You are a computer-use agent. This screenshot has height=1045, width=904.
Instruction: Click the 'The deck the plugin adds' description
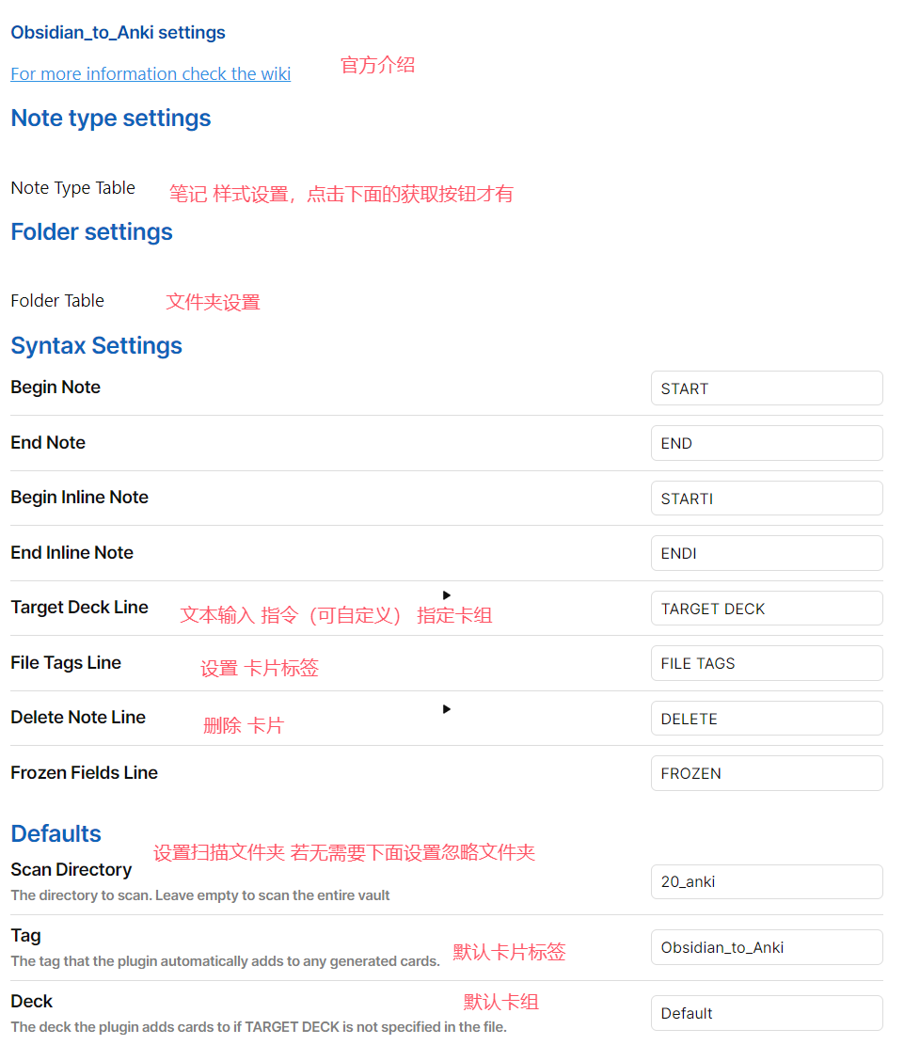click(x=259, y=1027)
